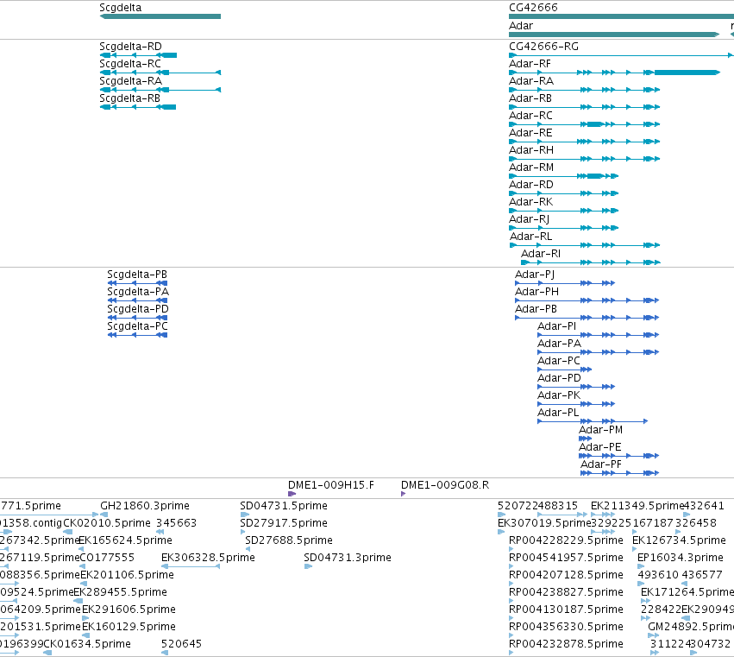Screen dimensions: 734x657
Task: Click the EK201106.5prime EST label
Action: [x=127, y=576]
